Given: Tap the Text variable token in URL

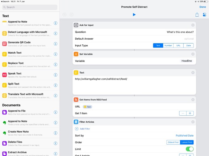Looking at the screenshot, I should click(x=87, y=107).
